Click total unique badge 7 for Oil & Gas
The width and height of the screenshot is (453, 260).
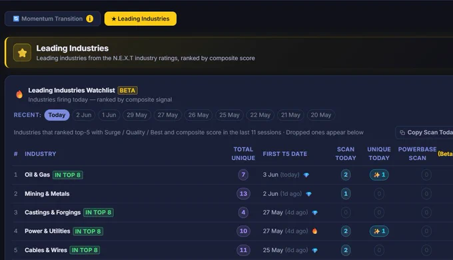coord(243,175)
